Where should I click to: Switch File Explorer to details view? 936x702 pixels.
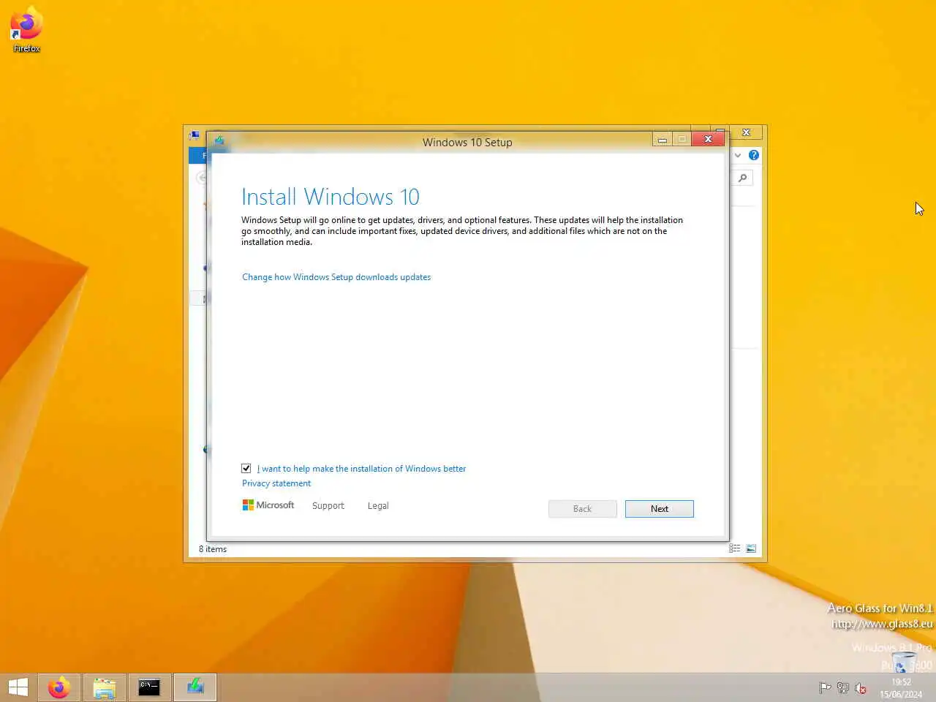735,548
